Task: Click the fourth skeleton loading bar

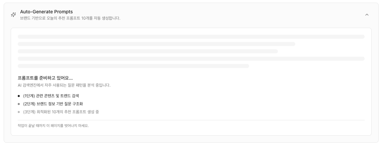Action: pos(191,59)
